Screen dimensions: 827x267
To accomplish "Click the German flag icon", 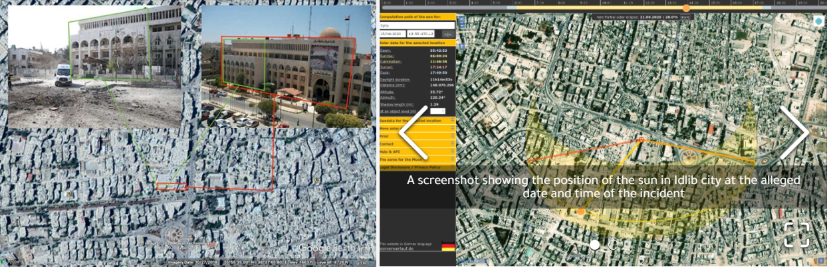I will click(x=447, y=246).
